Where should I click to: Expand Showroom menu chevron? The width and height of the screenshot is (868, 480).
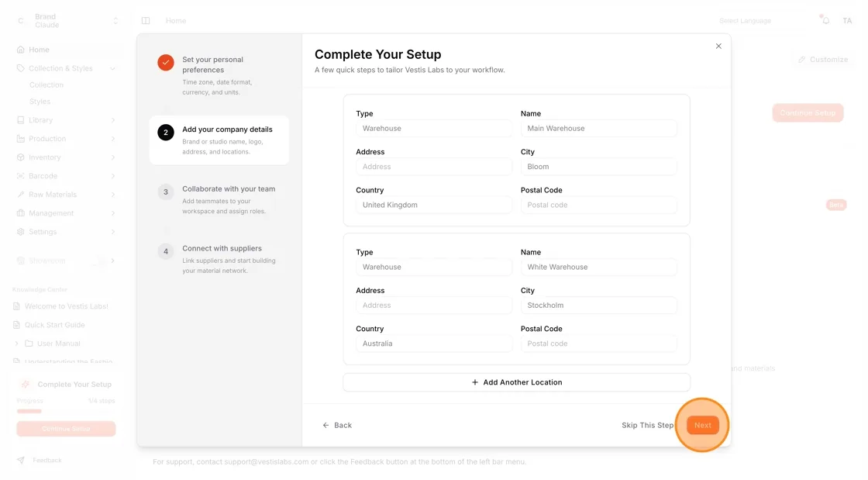coord(113,261)
